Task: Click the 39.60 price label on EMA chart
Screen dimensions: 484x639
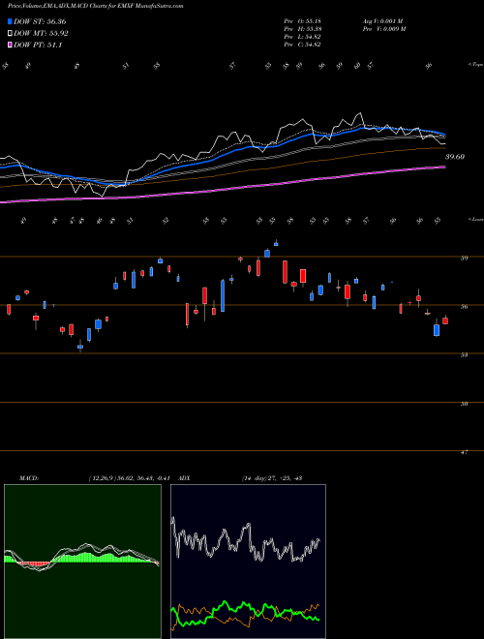Action: [x=455, y=157]
